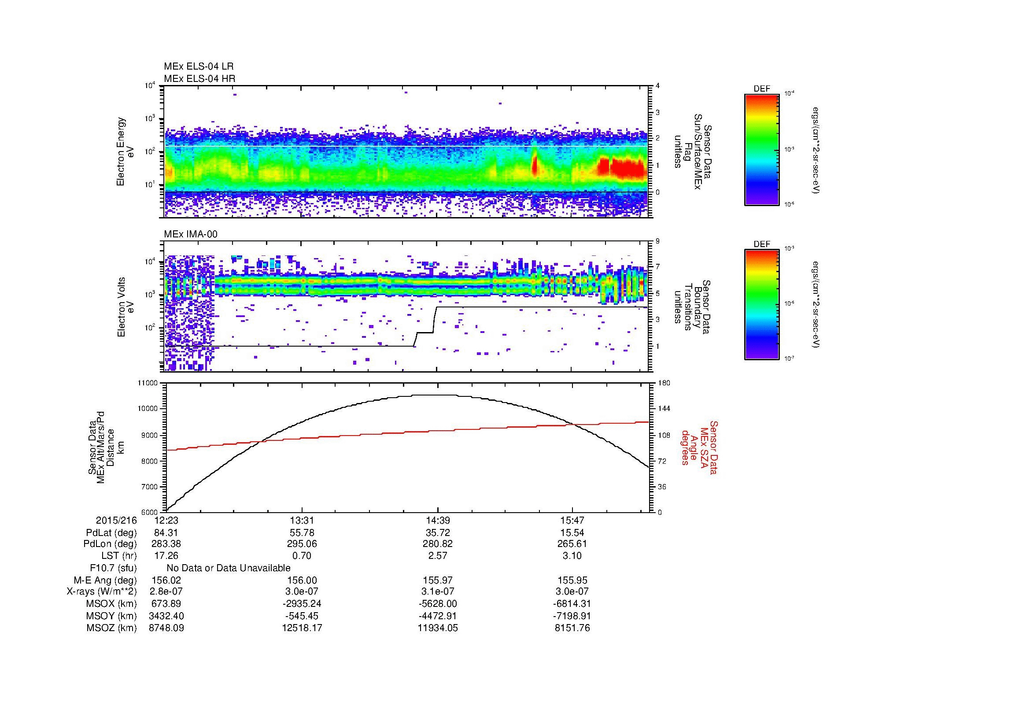Click the MSOY value -545.45
The width and height of the screenshot is (1030, 728).
303,616
